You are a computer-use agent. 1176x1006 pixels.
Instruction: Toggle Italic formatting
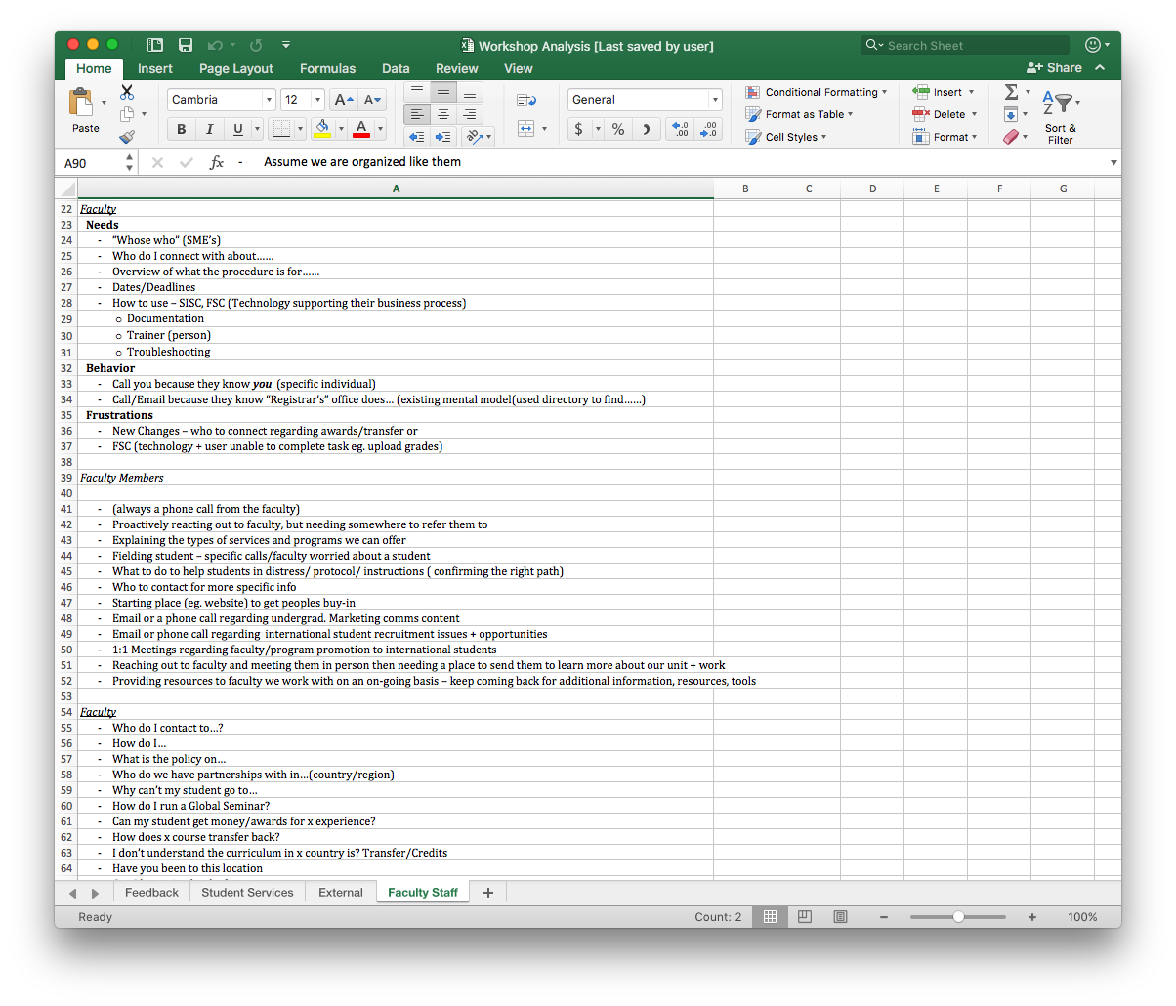tap(209, 129)
